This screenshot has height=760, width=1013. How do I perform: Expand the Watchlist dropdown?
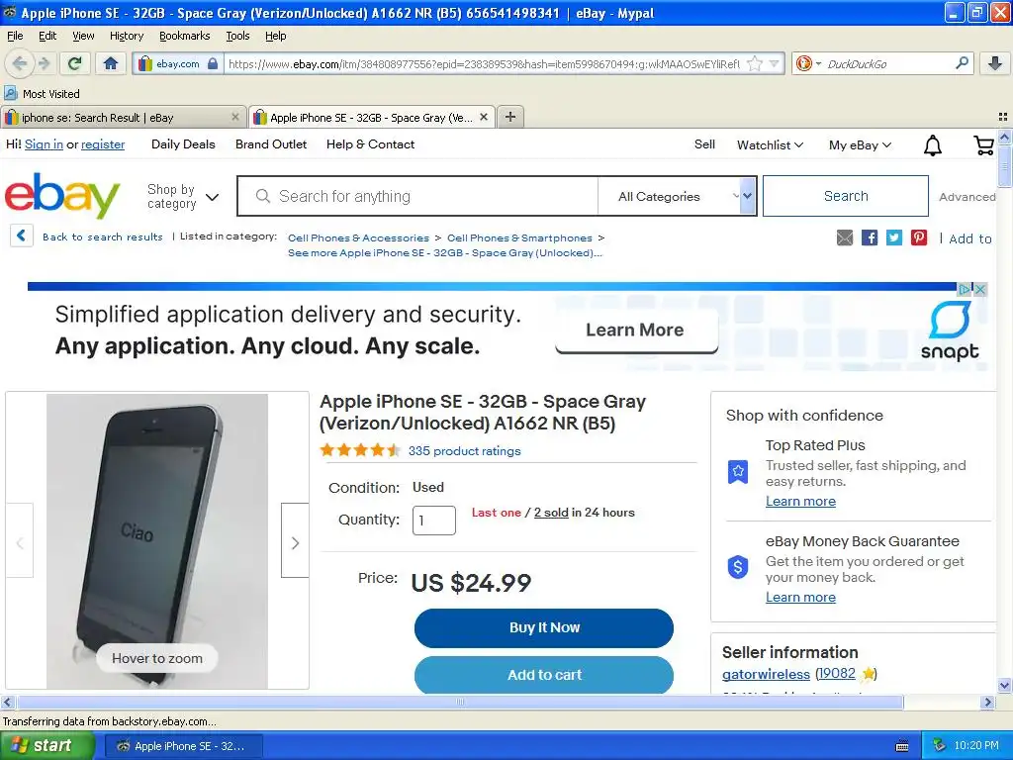(770, 145)
